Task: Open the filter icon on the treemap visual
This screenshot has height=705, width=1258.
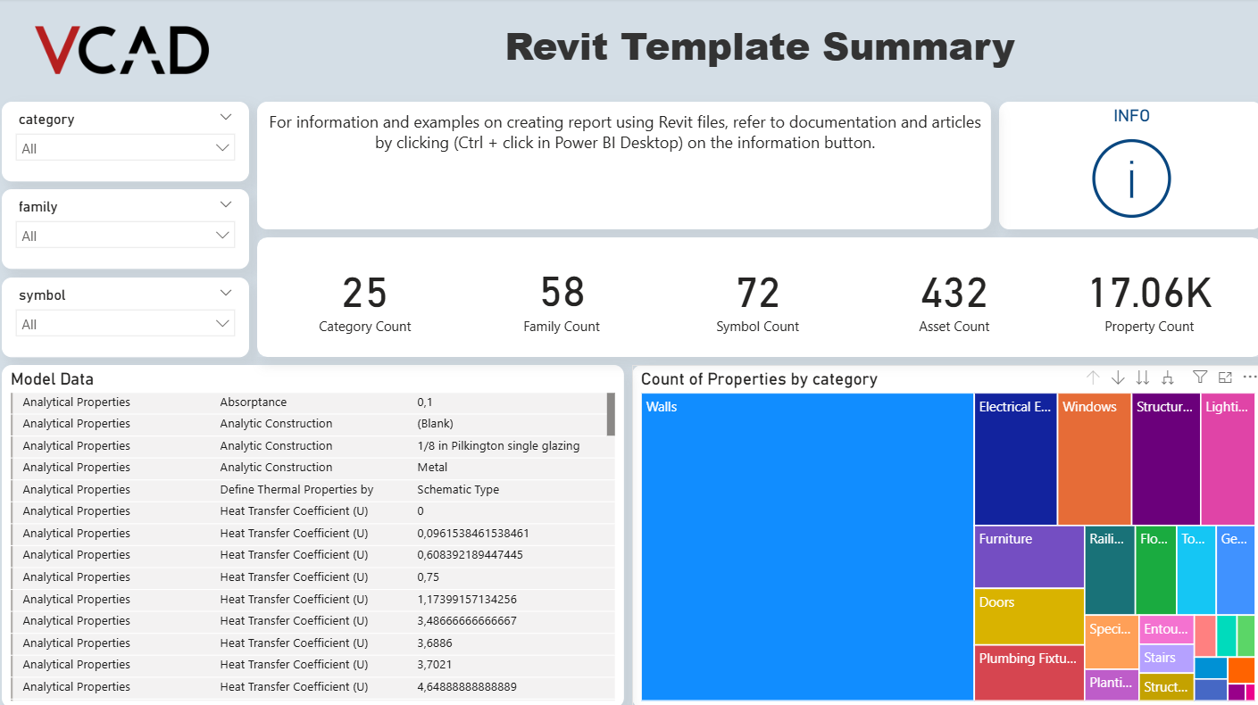Action: tap(1200, 377)
